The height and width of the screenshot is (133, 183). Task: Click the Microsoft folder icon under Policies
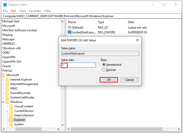coord(3,75)
